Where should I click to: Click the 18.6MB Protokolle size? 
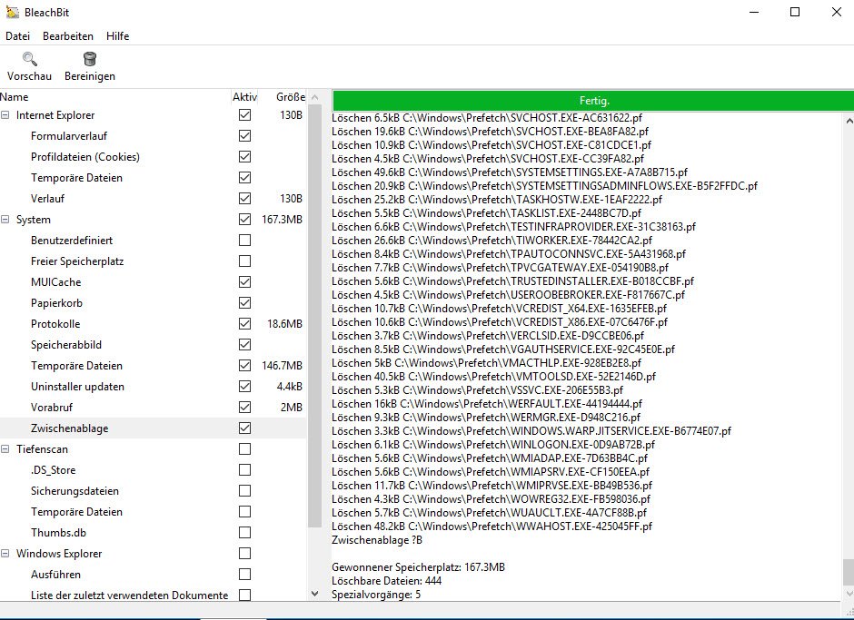click(284, 324)
